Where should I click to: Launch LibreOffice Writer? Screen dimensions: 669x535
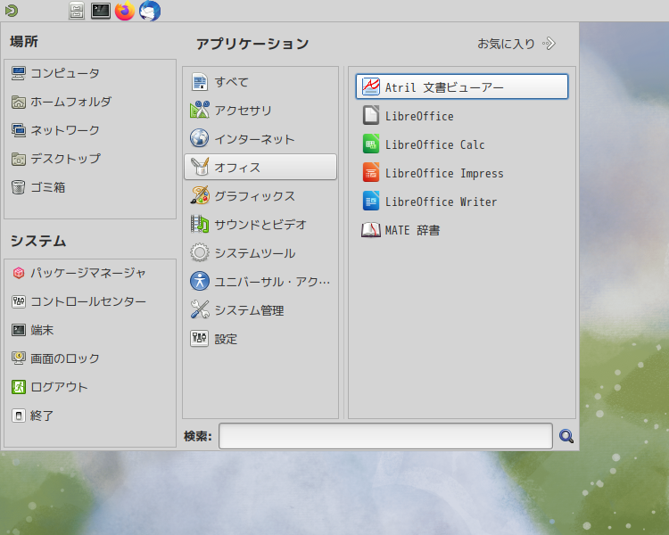coord(462,202)
